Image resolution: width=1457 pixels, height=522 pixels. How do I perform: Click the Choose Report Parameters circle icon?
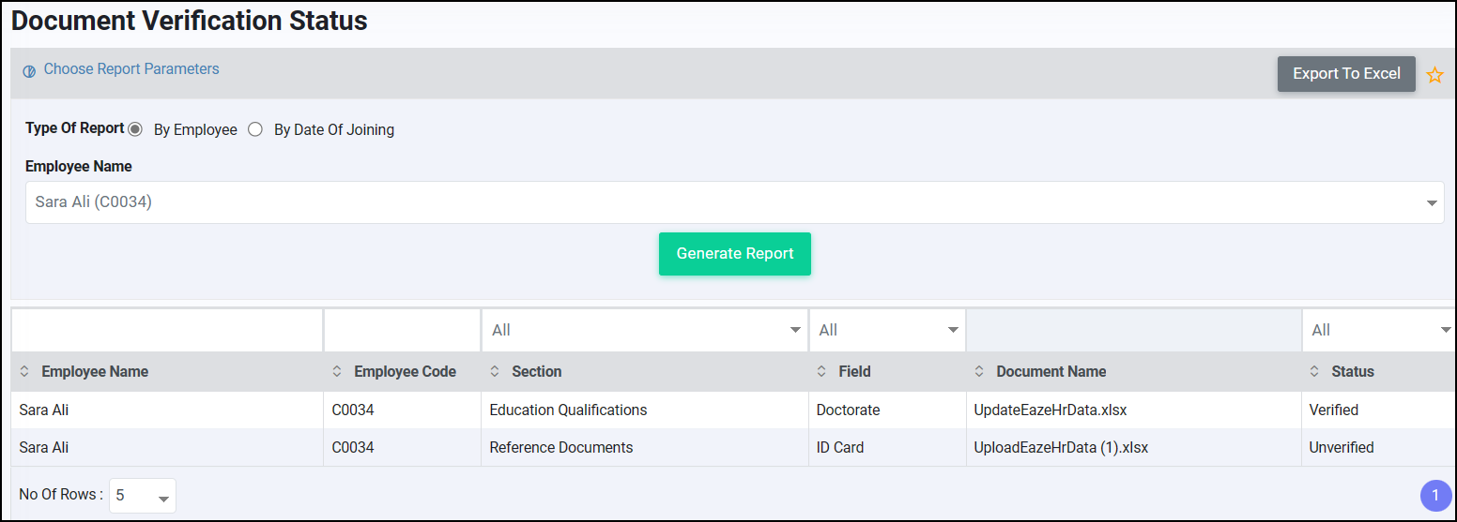[x=29, y=71]
